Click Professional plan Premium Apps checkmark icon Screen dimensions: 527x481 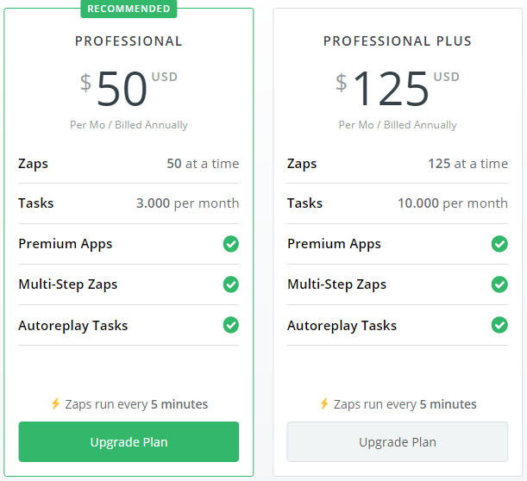(230, 244)
